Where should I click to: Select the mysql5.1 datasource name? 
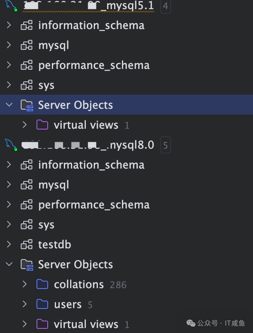89,6
